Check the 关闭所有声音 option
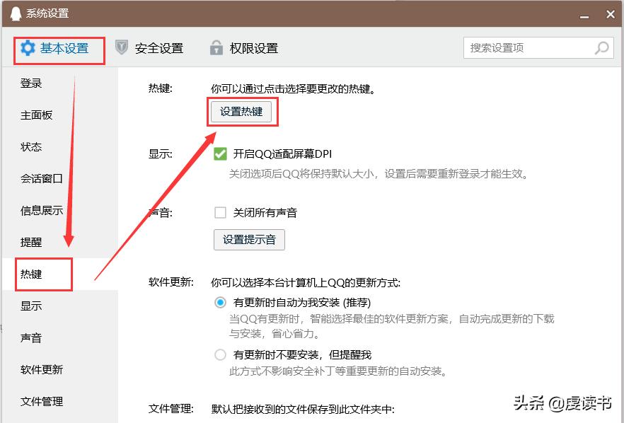The image size is (624, 423). point(221,212)
